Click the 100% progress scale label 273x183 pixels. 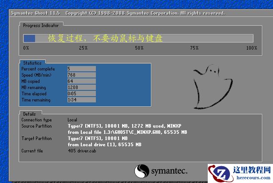[252, 48]
